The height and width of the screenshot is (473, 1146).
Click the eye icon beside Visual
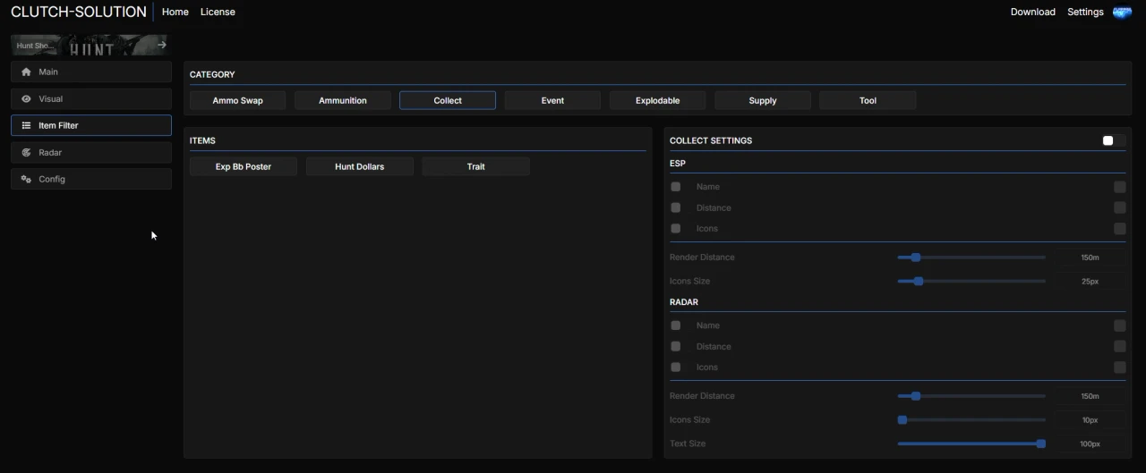point(26,98)
